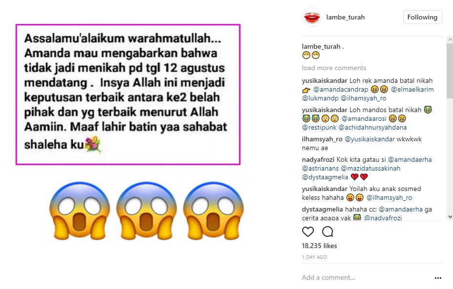This screenshot has width=453, height=289.
Task: Open the @mazidatussakinah mention
Action: (371, 168)
